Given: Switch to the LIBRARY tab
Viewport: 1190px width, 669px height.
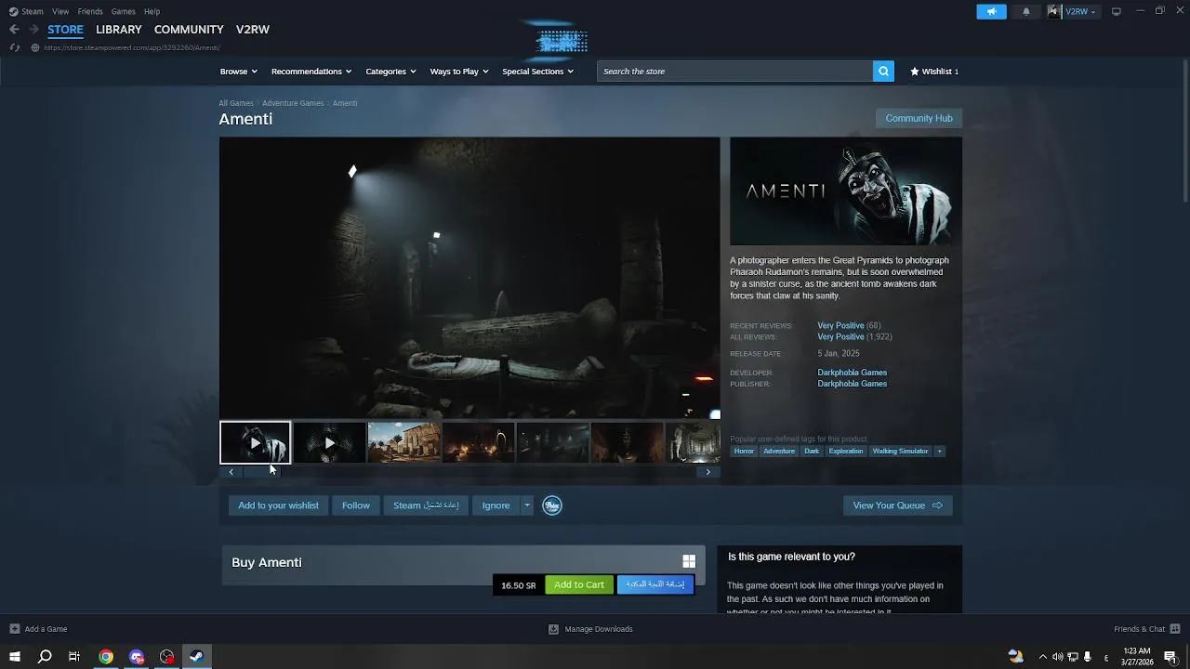Looking at the screenshot, I should pyautogui.click(x=119, y=30).
